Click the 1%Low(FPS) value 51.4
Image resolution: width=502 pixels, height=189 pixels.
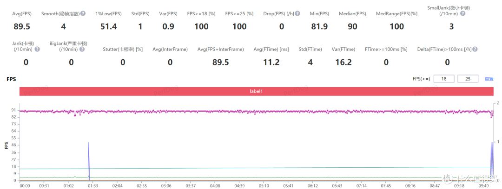point(108,26)
